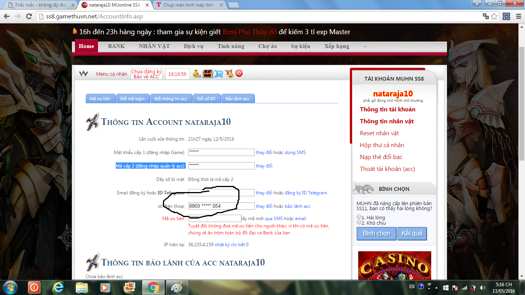Open the Dịch vụ navigation menu
This screenshot has width=525, height=295.
(193, 46)
